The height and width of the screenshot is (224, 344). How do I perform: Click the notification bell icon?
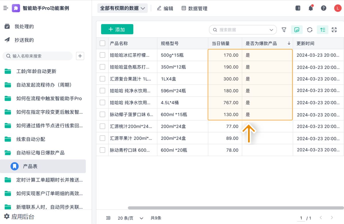(311, 8)
